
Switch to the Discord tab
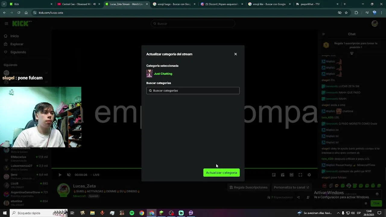[222, 4]
